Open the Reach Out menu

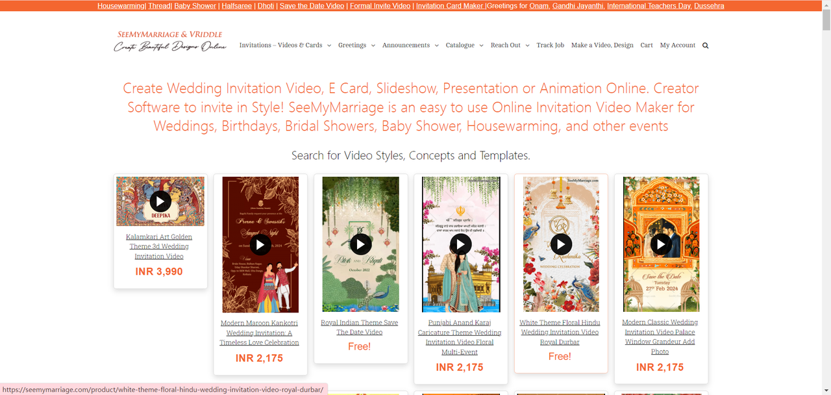pyautogui.click(x=510, y=45)
